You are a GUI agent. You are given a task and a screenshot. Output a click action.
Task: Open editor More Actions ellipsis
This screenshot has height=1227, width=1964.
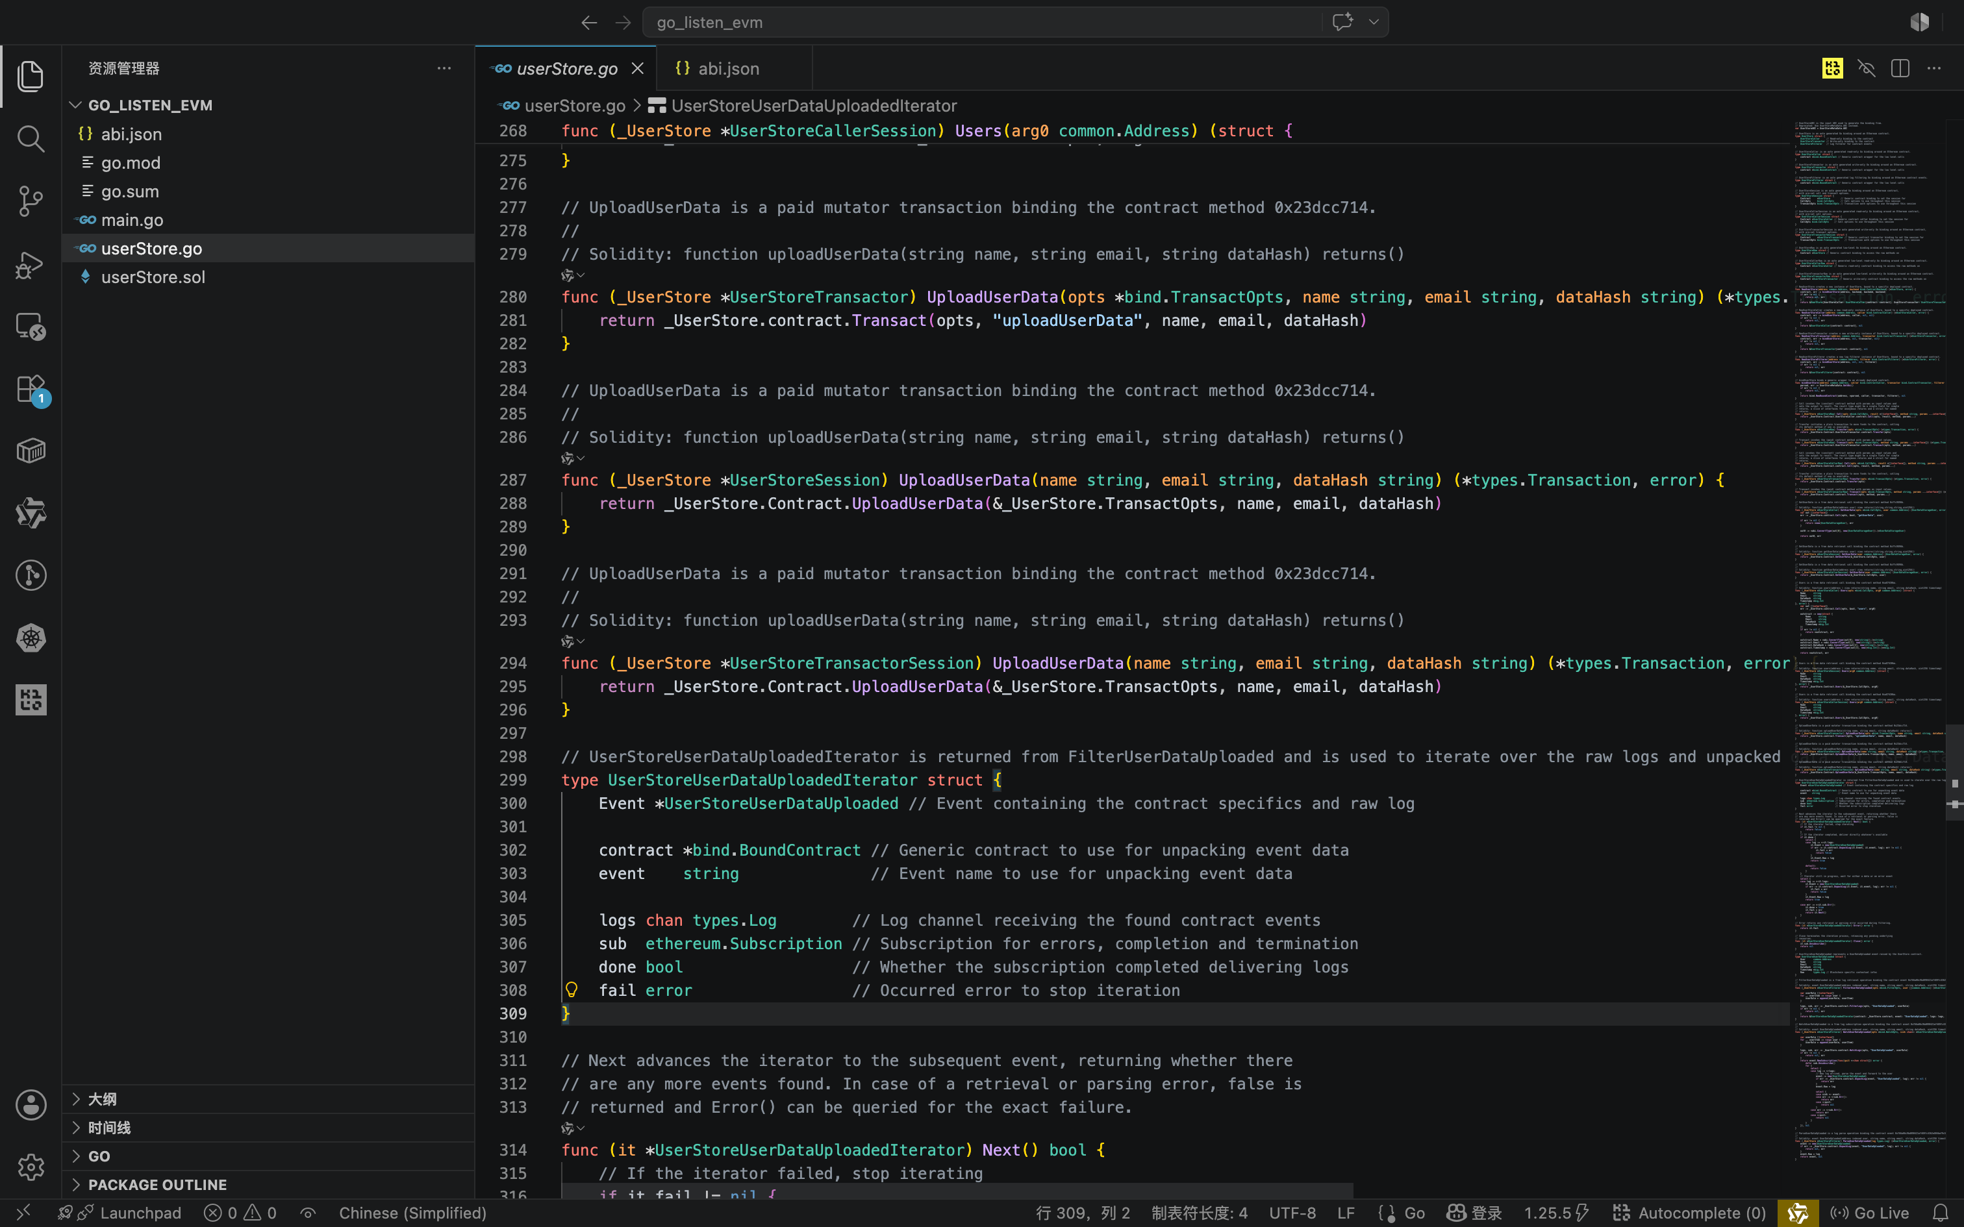1934,68
